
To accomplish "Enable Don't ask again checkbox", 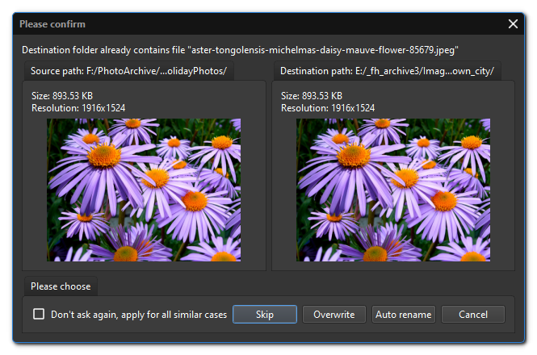I will [39, 314].
